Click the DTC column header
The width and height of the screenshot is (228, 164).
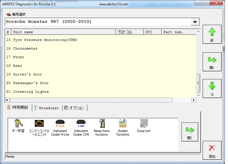tap(153, 32)
